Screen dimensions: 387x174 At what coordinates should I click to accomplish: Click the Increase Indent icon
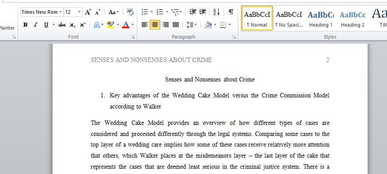(x=202, y=12)
